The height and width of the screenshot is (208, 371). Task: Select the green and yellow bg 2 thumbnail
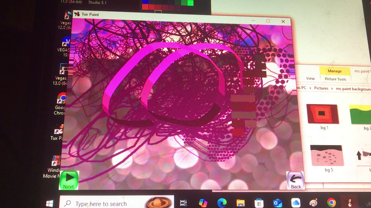pyautogui.click(x=360, y=114)
